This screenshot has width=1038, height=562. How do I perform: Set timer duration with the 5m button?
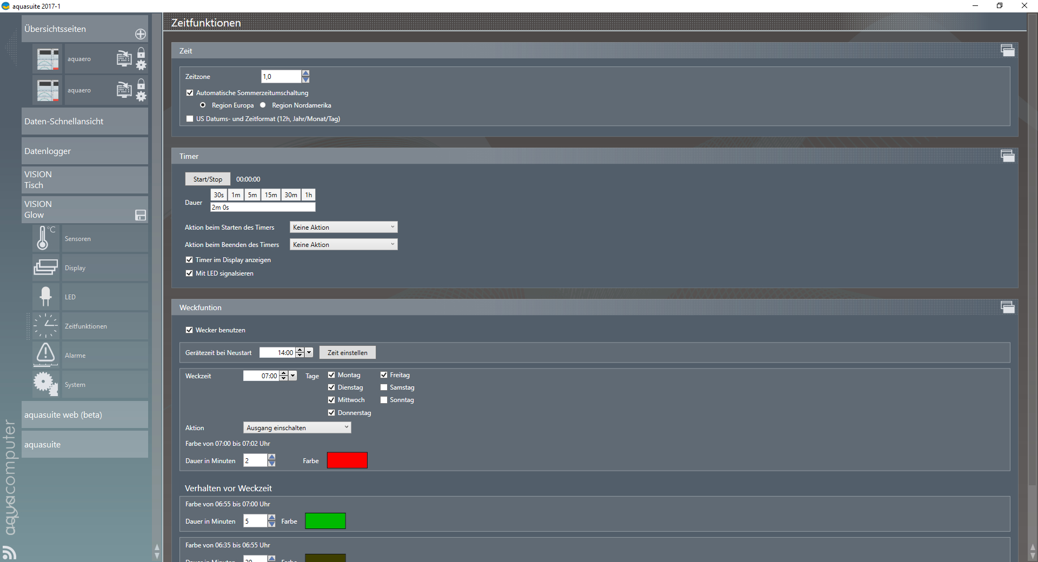point(252,195)
